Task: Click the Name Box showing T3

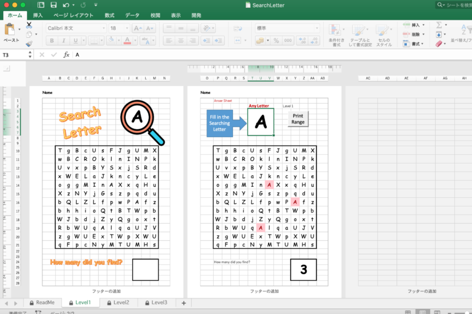Action: click(15, 55)
